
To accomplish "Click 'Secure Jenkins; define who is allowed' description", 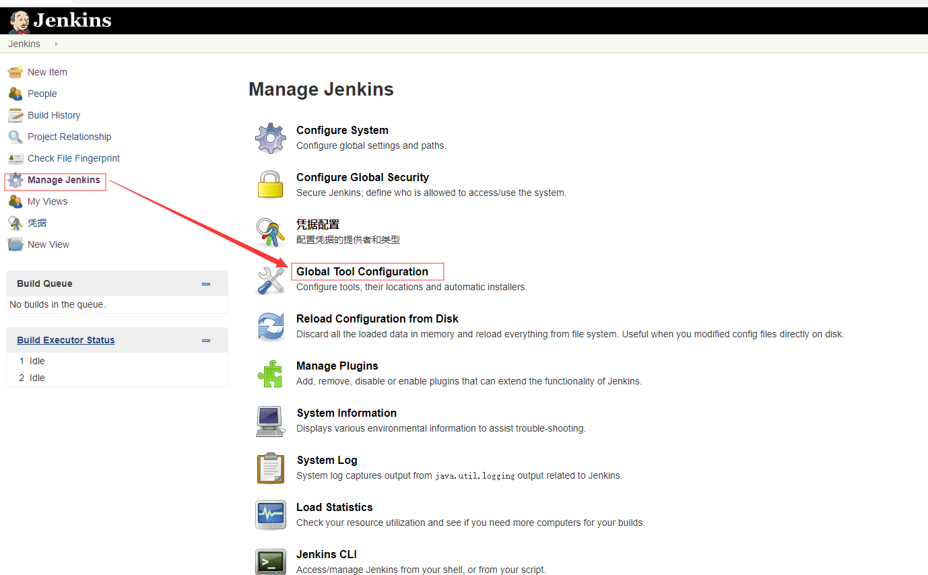I will 431,193.
